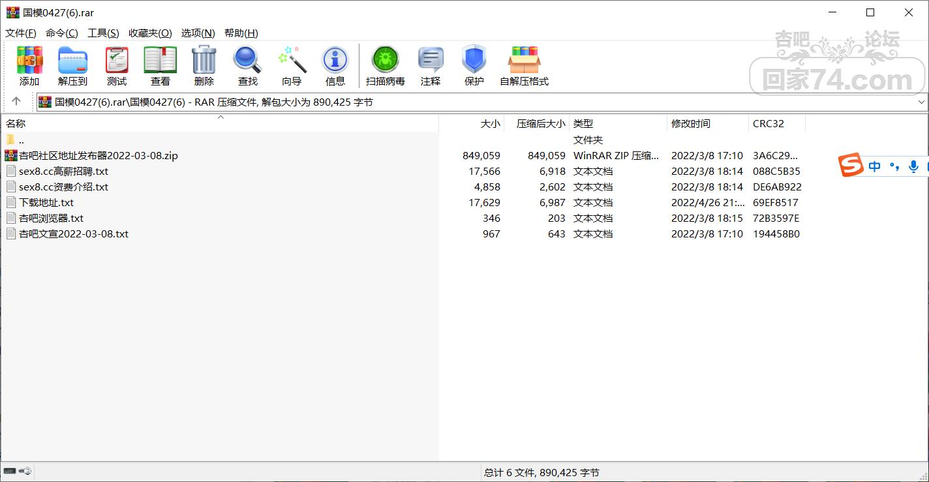Sort by Name (名称) column header
The height and width of the screenshot is (482, 929).
point(220,123)
